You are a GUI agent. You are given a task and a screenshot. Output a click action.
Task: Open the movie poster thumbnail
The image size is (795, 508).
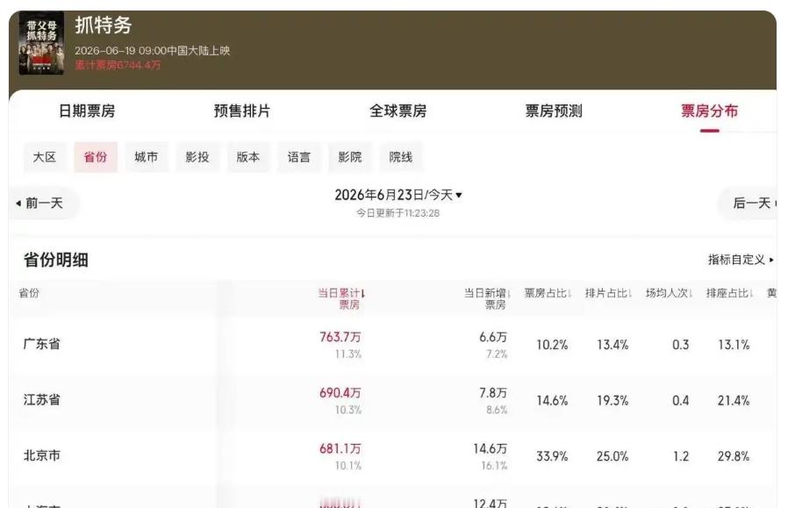coord(41,43)
